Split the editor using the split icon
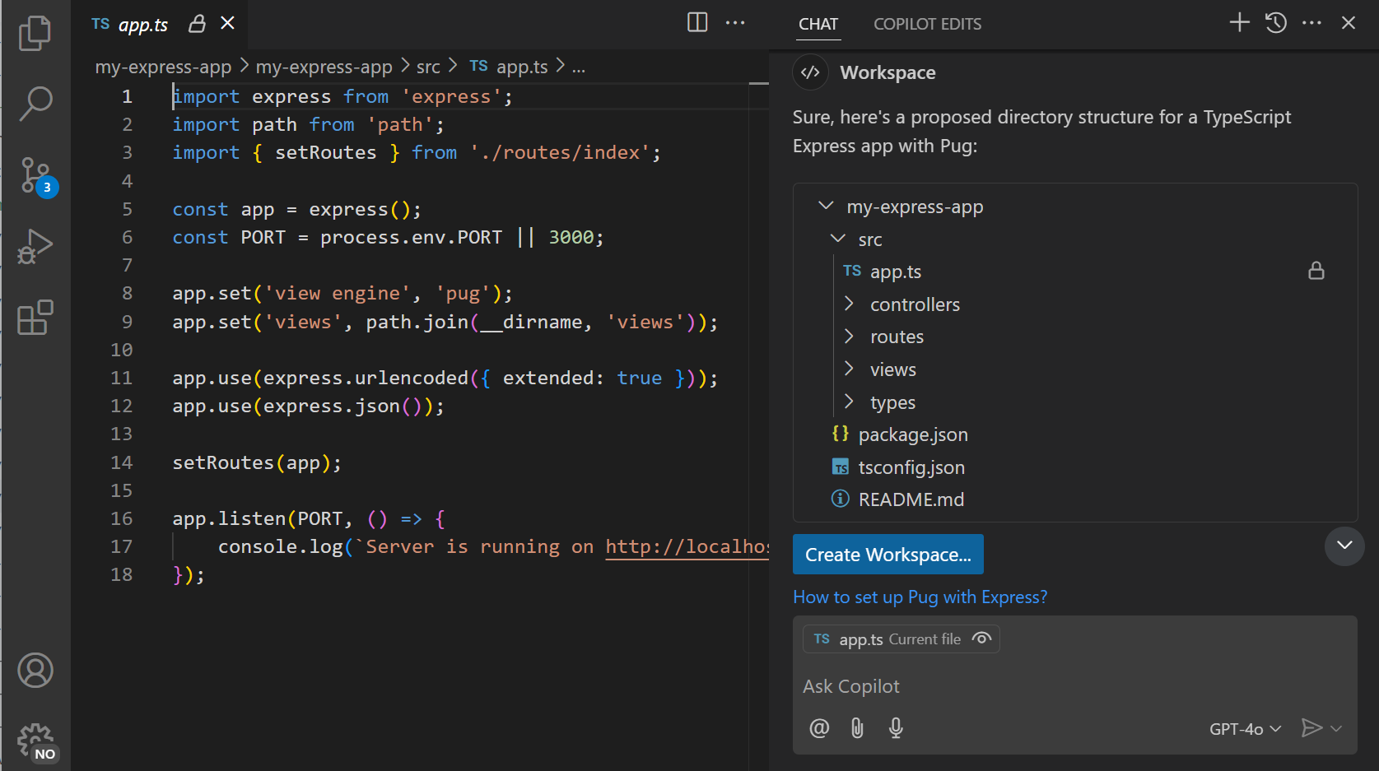Image resolution: width=1379 pixels, height=771 pixels. [696, 23]
